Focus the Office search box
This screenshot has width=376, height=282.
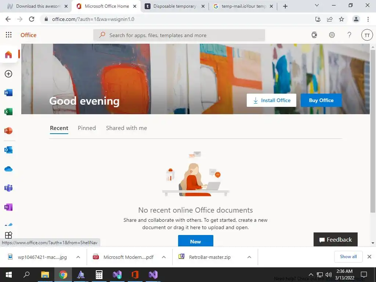tap(179, 35)
